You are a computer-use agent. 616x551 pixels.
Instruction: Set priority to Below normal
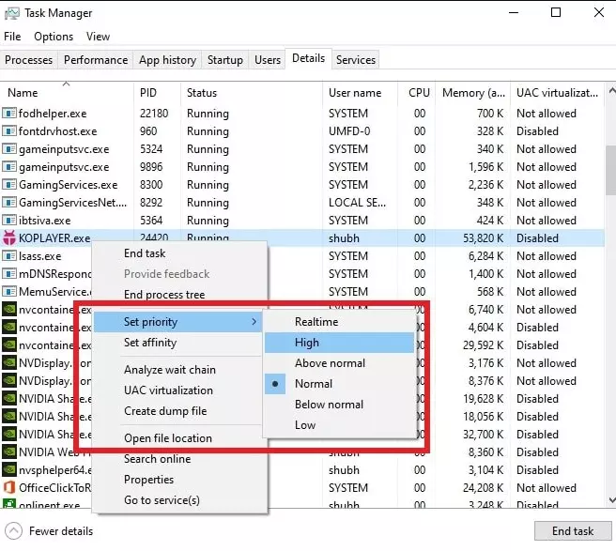340,405
